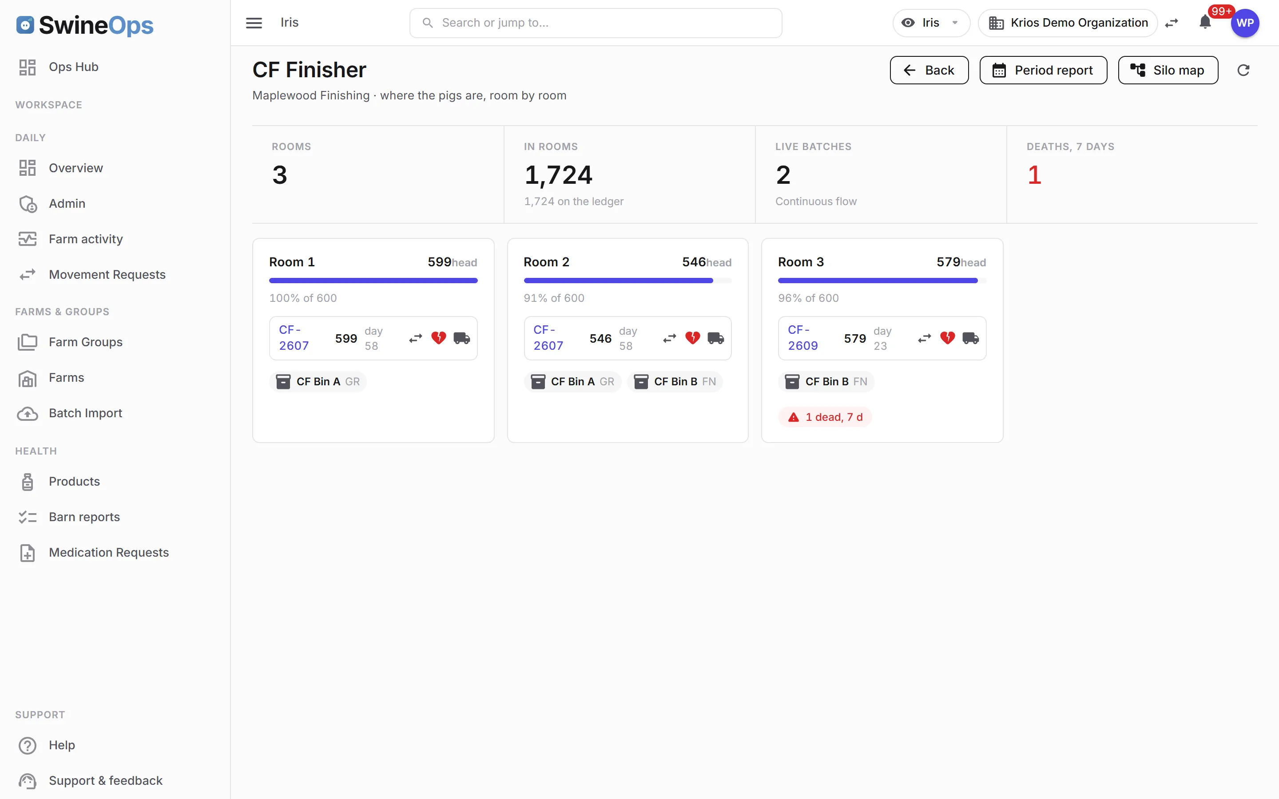The height and width of the screenshot is (799, 1279).
Task: Click the truck icon in Room 2
Action: pos(716,338)
